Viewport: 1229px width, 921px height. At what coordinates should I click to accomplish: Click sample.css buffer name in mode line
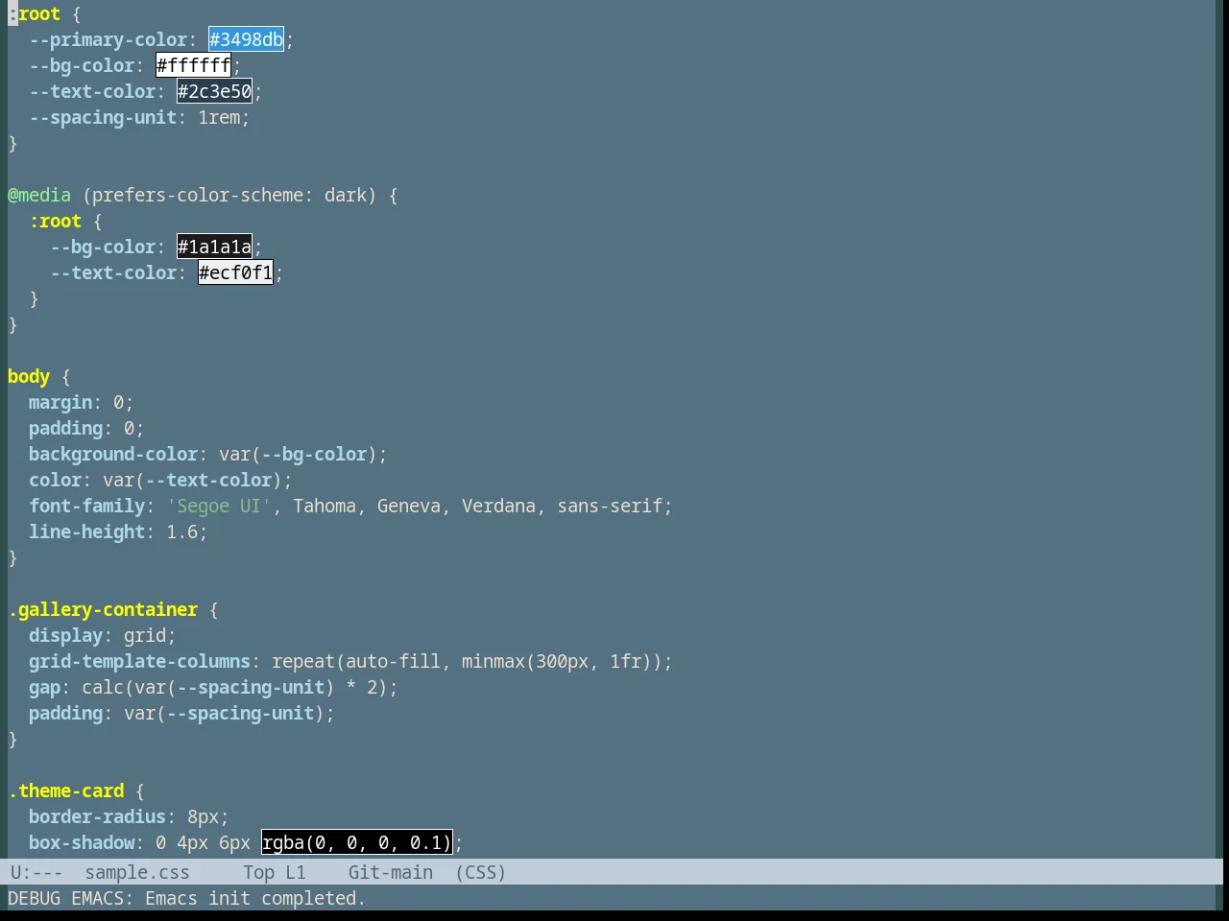pos(137,872)
